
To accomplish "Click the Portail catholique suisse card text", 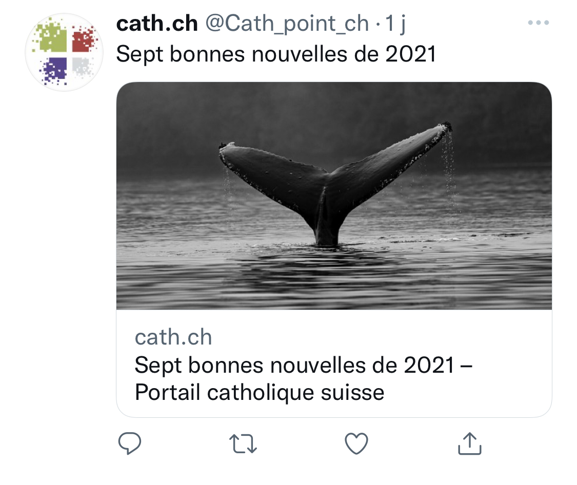I will [x=260, y=392].
